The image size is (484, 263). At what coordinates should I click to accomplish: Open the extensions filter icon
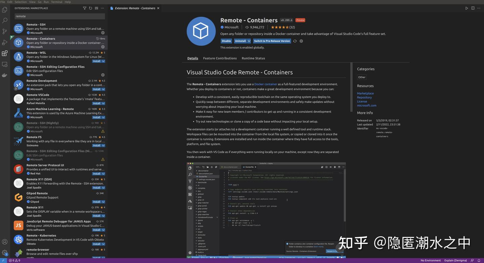(x=84, y=8)
